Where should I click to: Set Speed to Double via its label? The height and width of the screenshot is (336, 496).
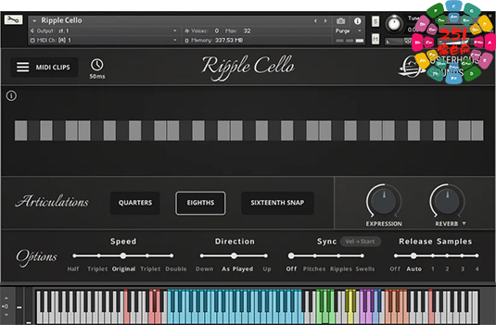(176, 269)
